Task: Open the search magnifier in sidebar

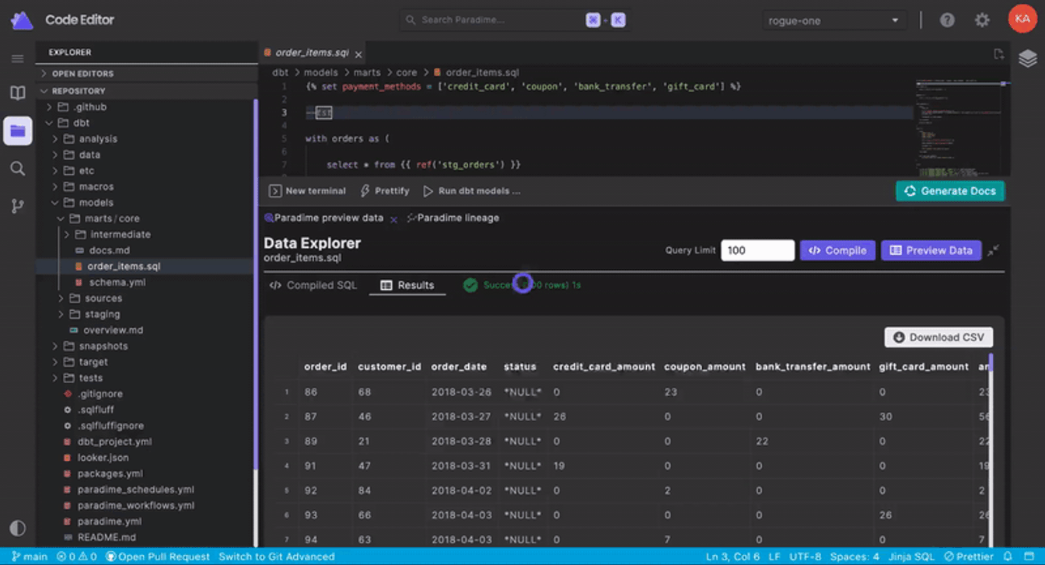Action: [x=17, y=169]
